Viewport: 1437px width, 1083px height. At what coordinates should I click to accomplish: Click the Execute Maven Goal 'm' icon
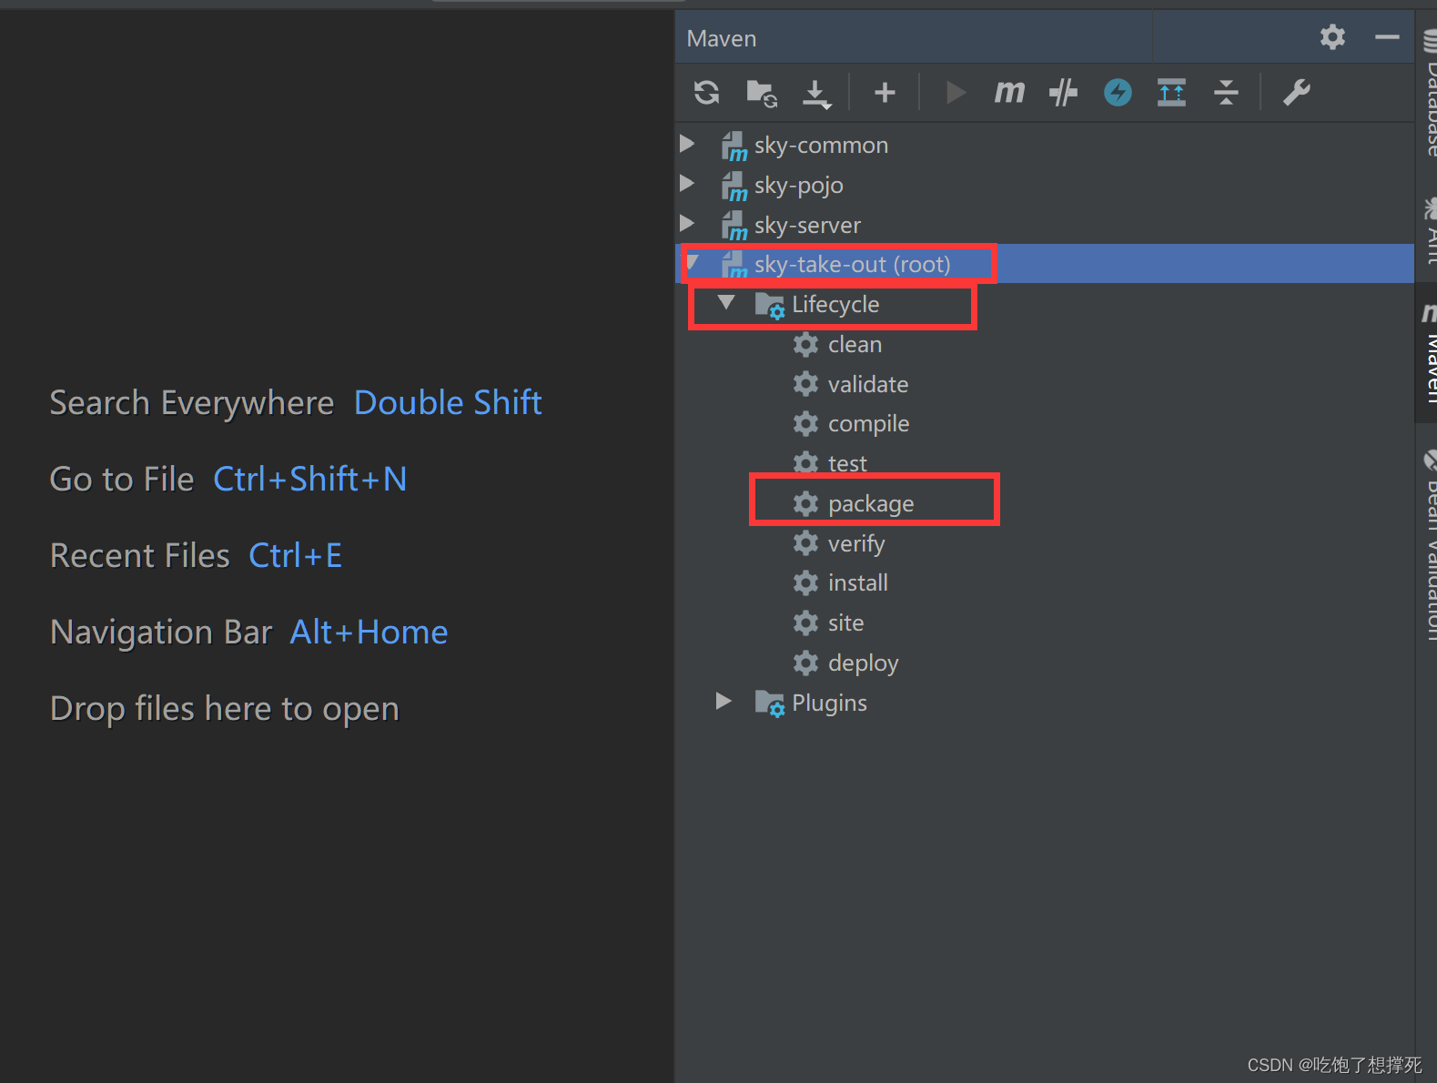1009,93
